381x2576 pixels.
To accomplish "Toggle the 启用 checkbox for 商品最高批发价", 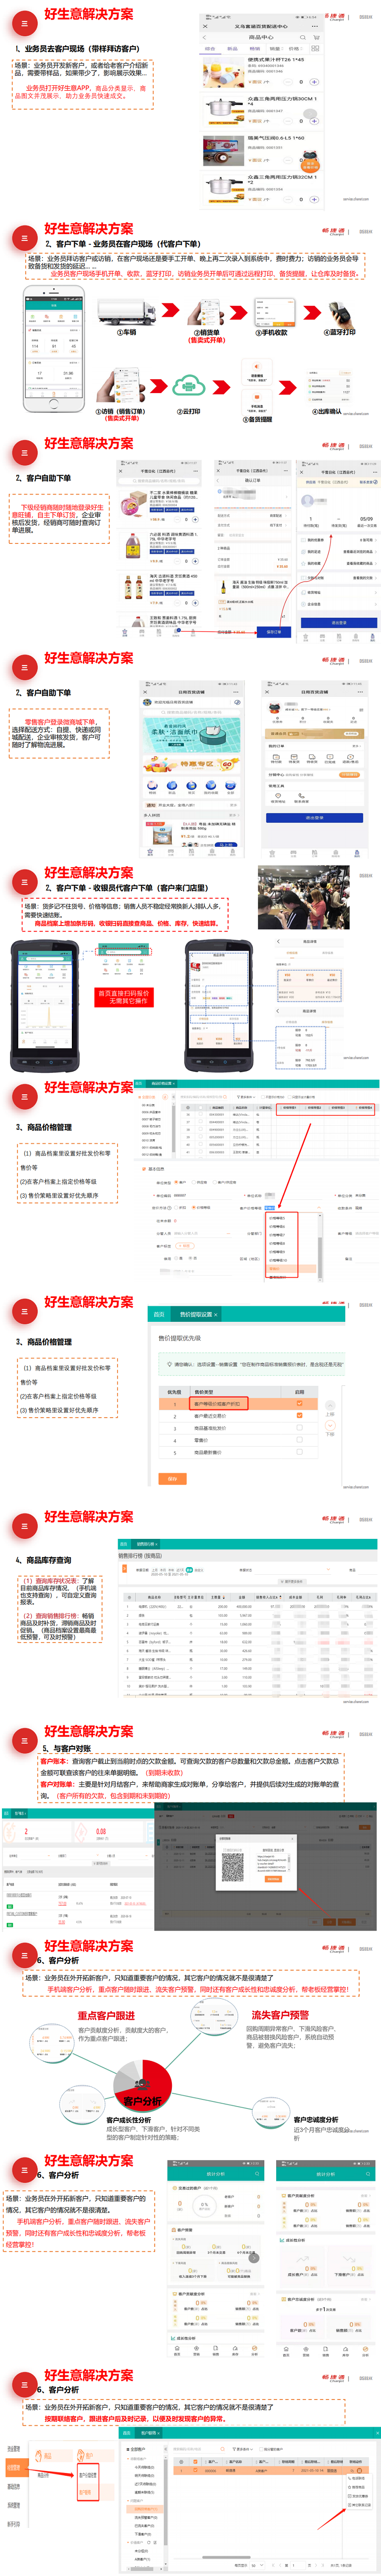I will pyautogui.click(x=299, y=1427).
